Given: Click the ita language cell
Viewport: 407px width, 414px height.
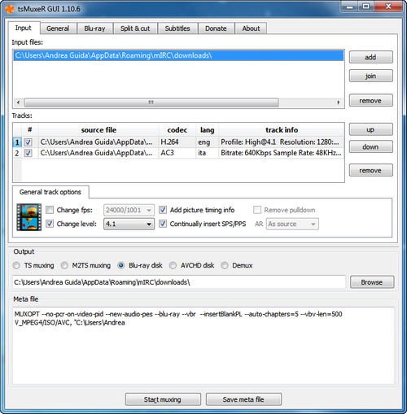Looking at the screenshot, I should click(x=207, y=153).
